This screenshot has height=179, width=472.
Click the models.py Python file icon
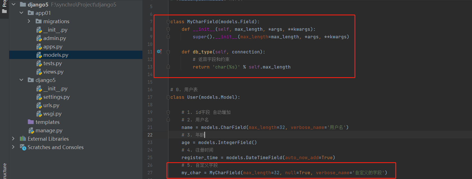coord(39,55)
